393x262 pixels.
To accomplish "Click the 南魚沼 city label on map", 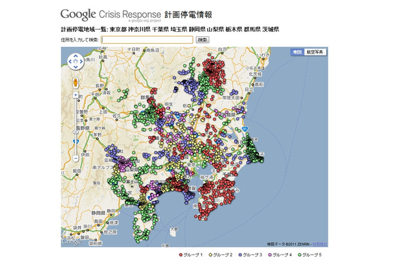I will coord(152,50).
